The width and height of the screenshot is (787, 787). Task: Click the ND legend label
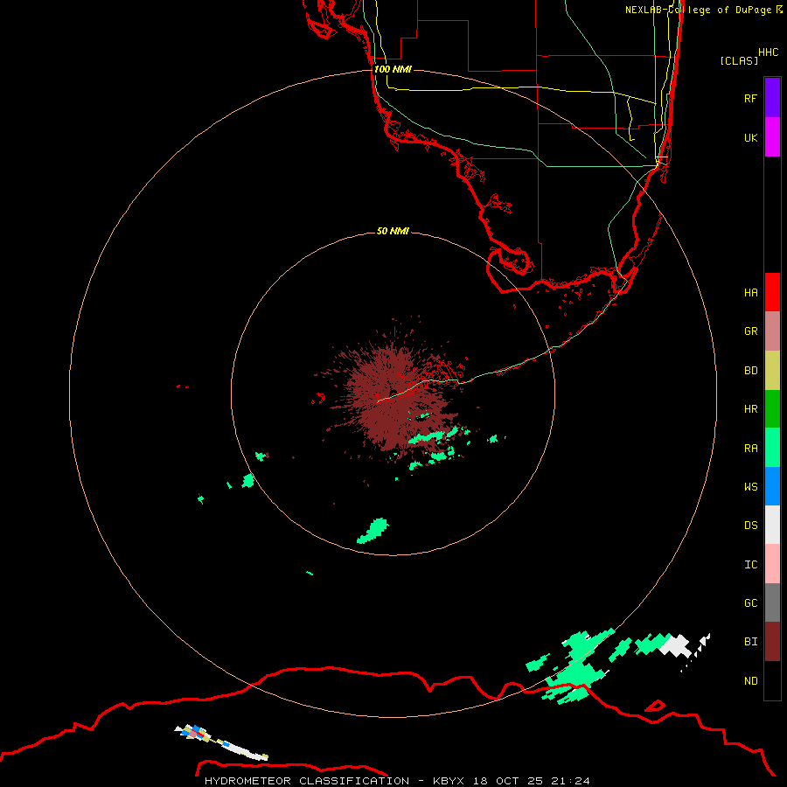click(x=750, y=681)
